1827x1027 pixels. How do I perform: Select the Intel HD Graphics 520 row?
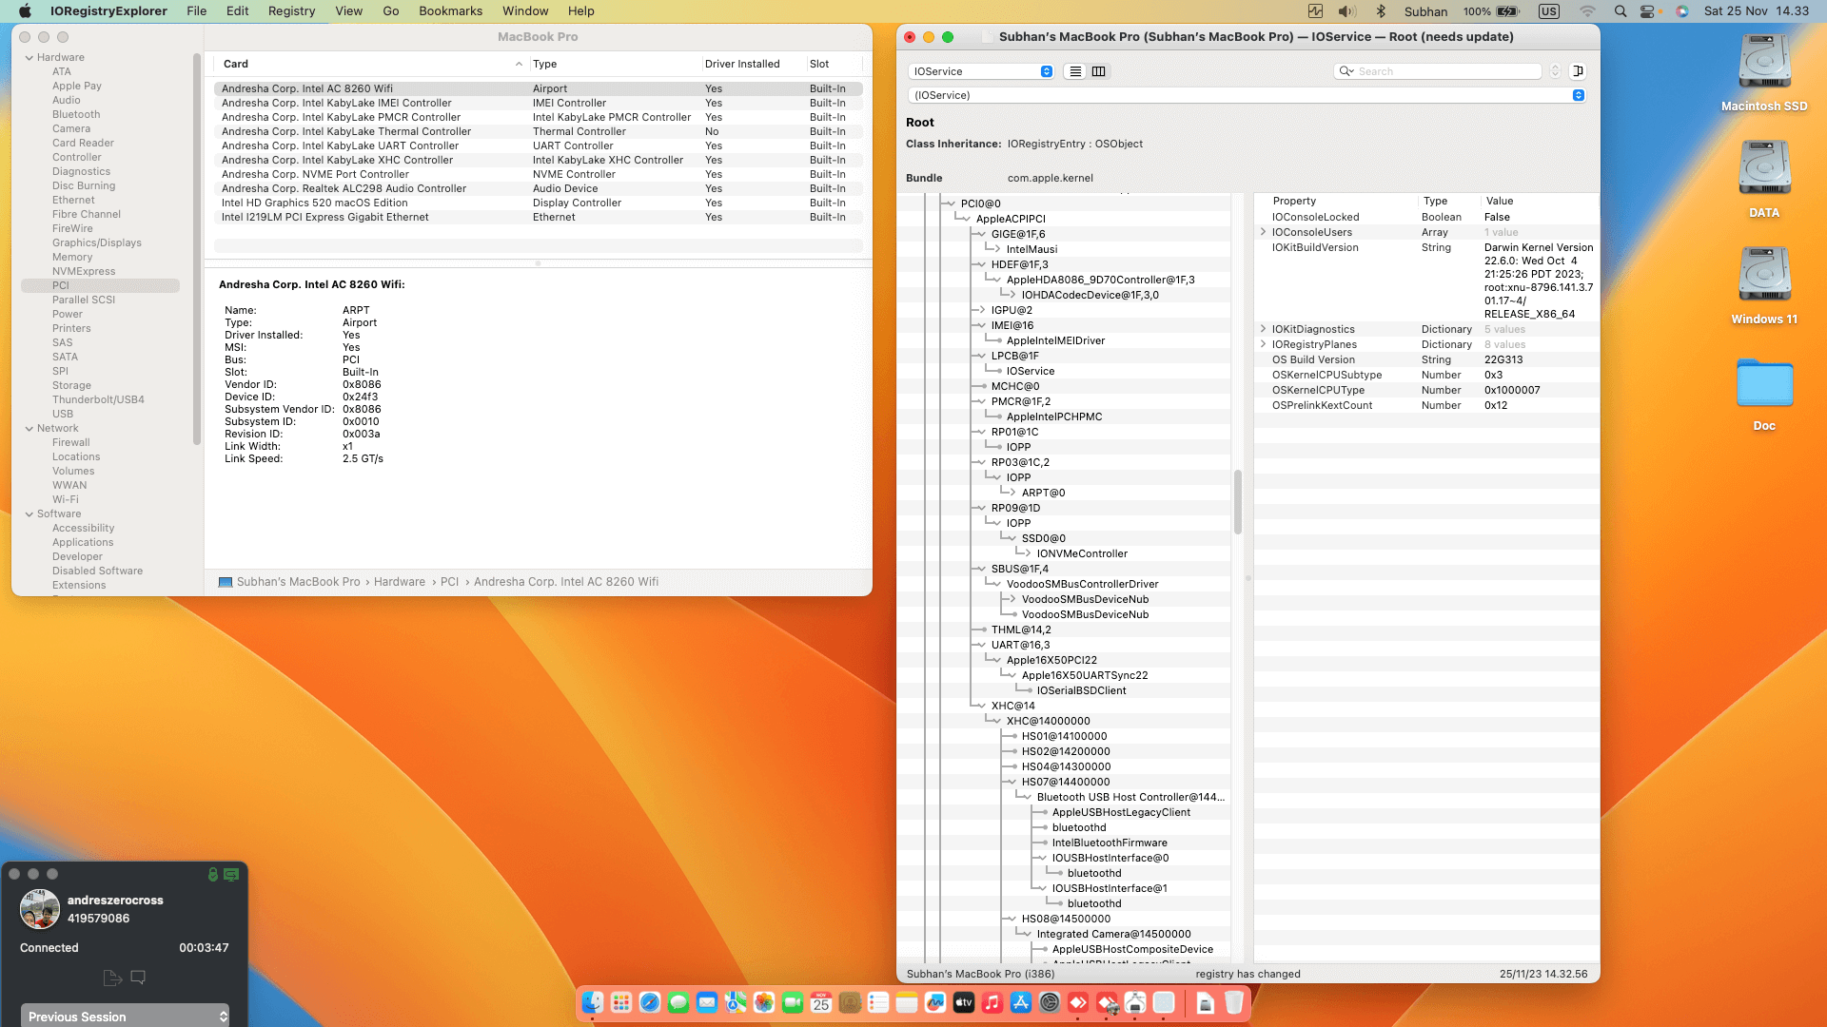(539, 203)
